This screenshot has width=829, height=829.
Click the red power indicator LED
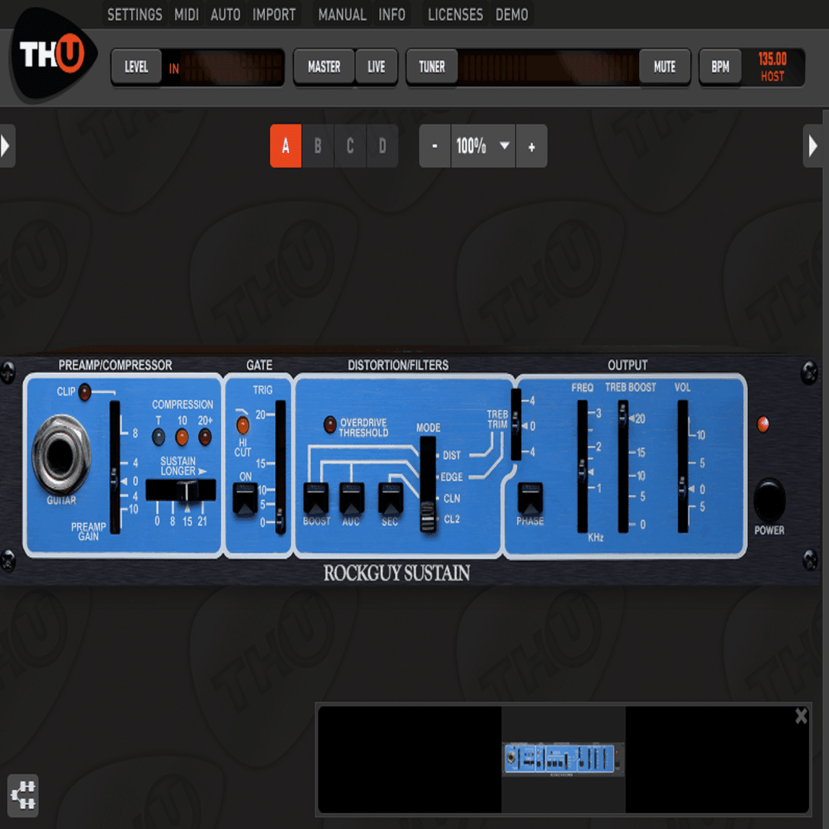[763, 424]
